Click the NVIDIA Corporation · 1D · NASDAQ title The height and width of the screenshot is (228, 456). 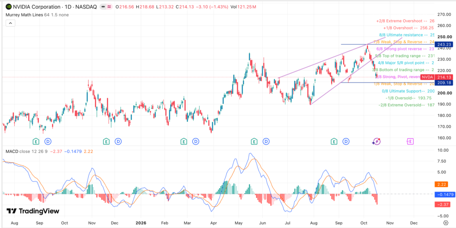[55, 7]
